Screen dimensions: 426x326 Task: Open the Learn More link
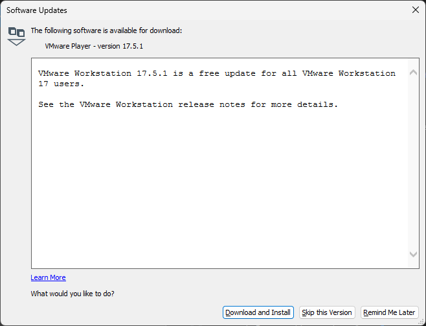coord(48,277)
